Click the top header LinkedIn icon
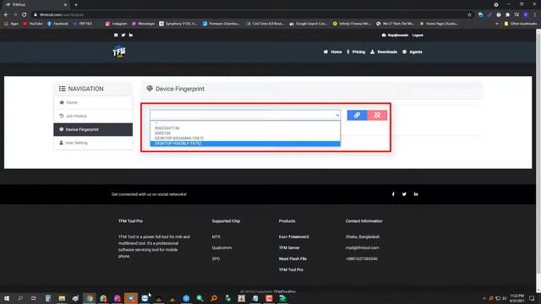Image resolution: width=541 pixels, height=304 pixels. click(131, 35)
